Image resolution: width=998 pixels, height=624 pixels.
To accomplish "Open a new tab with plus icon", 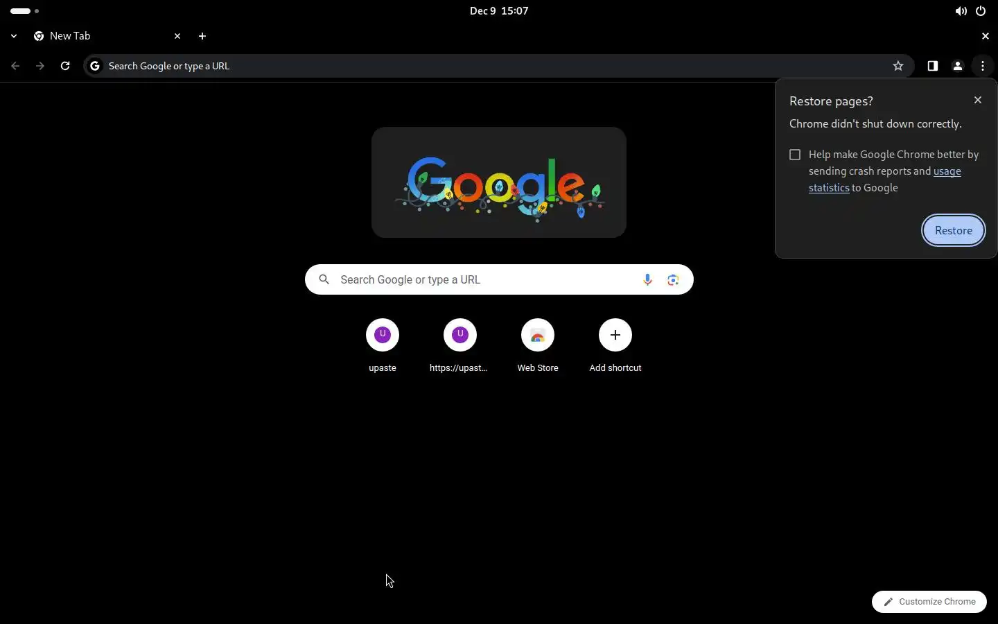I will (x=202, y=36).
